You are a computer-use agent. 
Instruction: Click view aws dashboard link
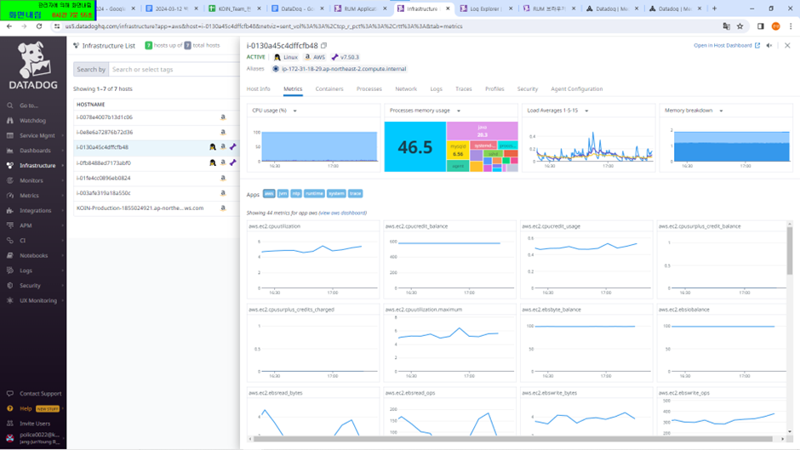(342, 214)
